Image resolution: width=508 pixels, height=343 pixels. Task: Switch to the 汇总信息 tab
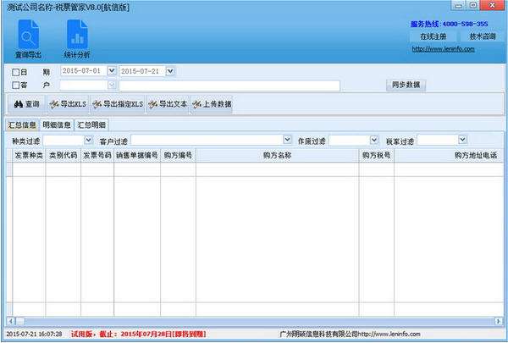pyautogui.click(x=22, y=124)
